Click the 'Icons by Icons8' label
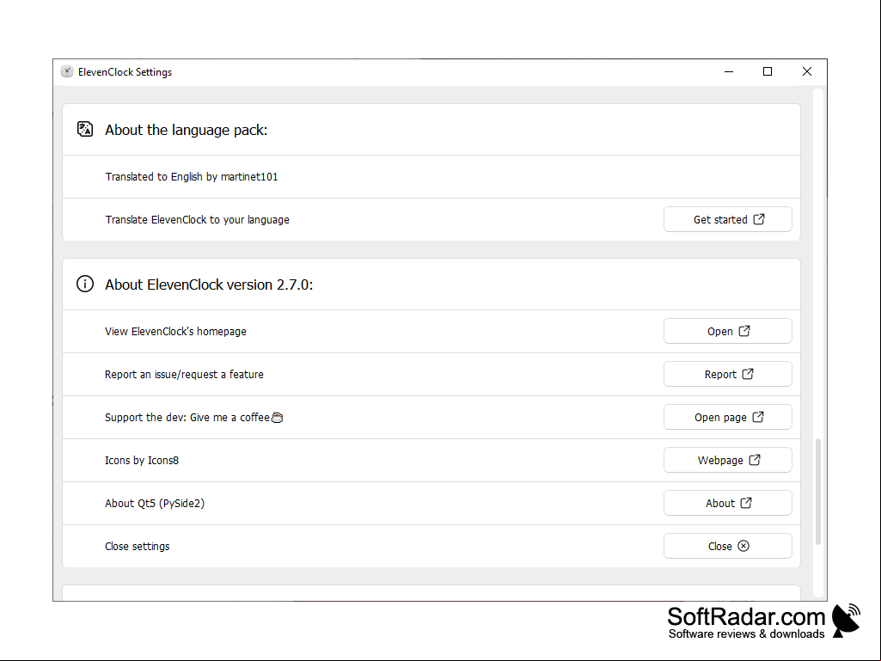Image resolution: width=881 pixels, height=661 pixels. click(142, 461)
